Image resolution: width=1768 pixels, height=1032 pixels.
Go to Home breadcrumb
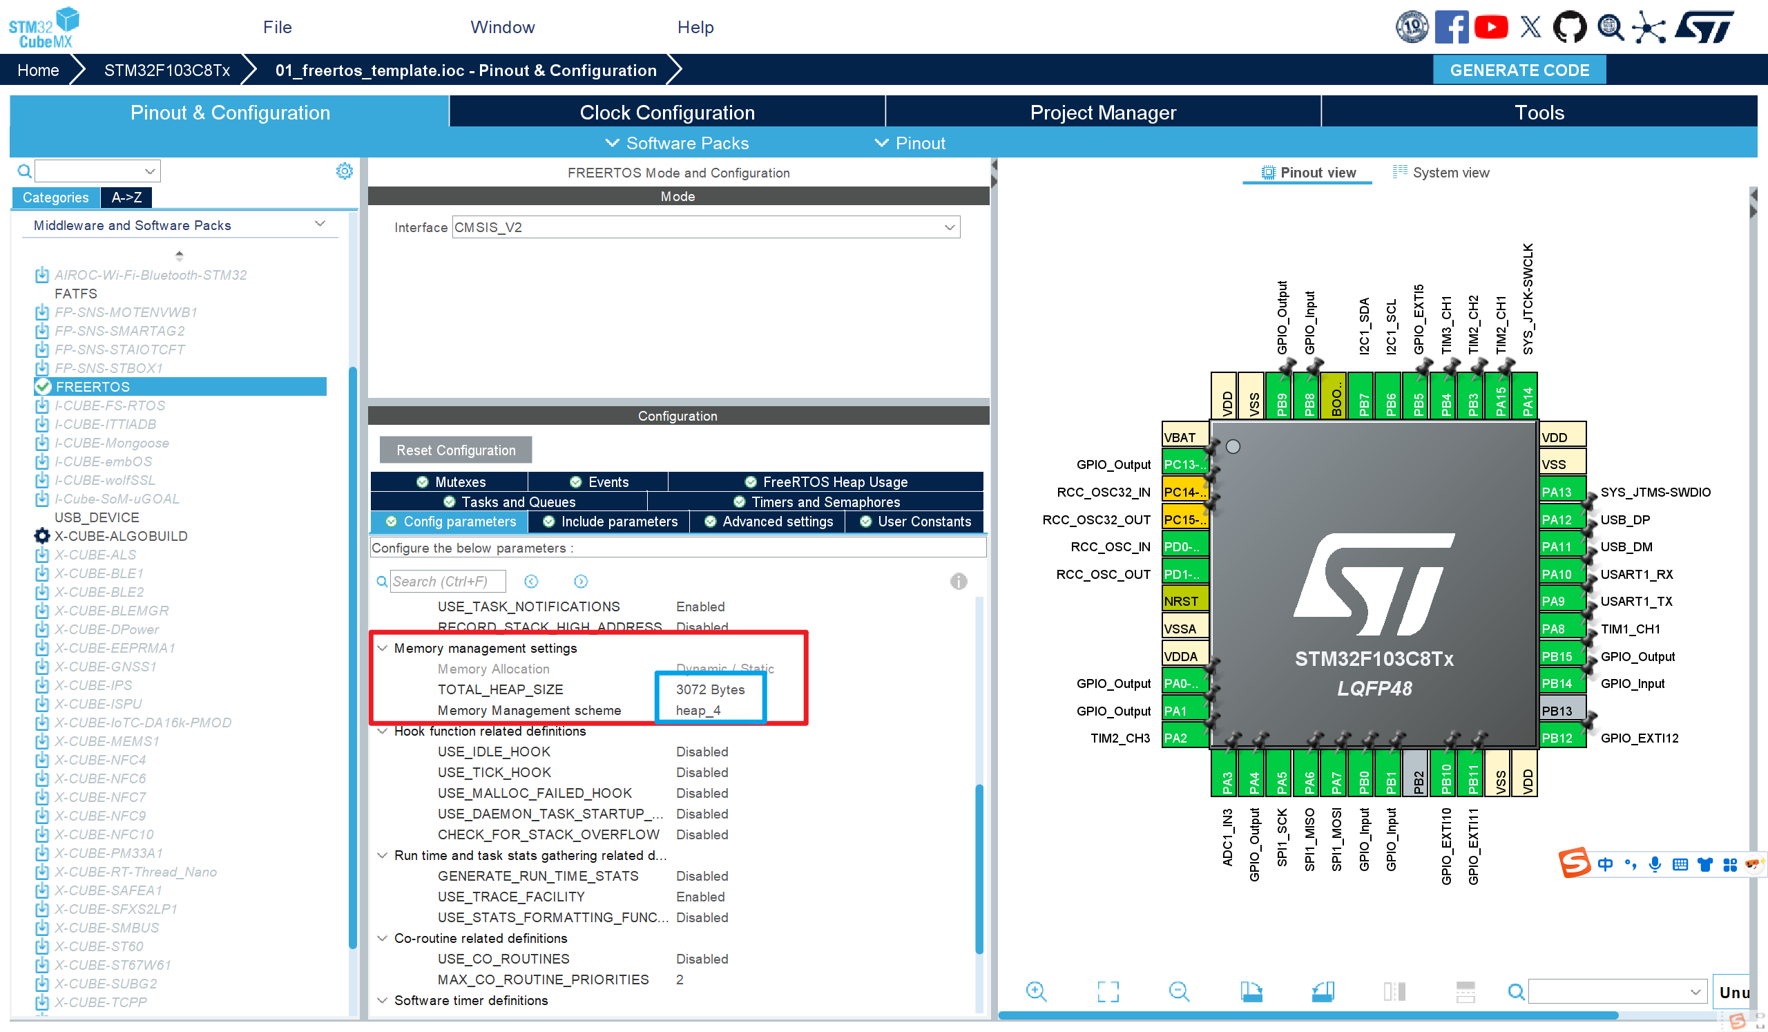pos(38,70)
